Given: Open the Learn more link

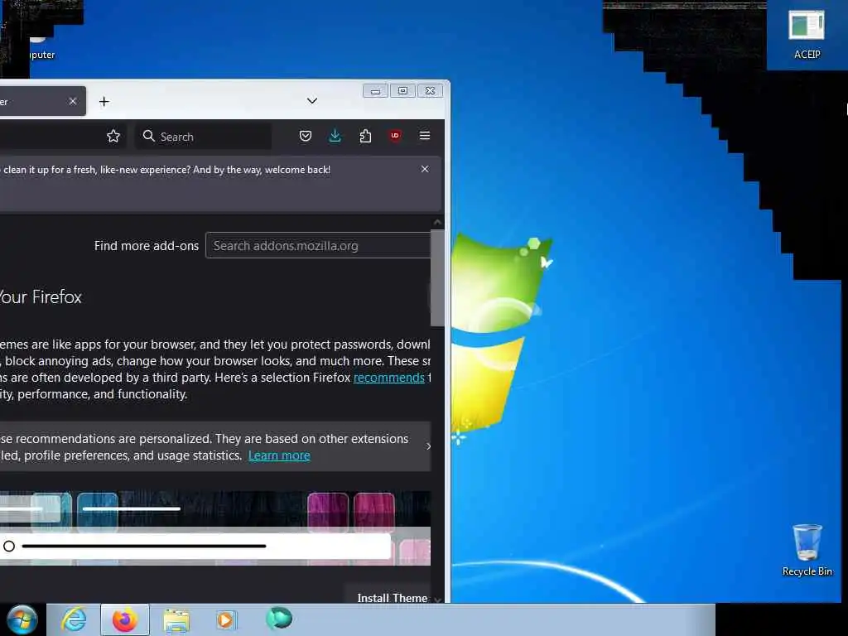Looking at the screenshot, I should [x=279, y=455].
